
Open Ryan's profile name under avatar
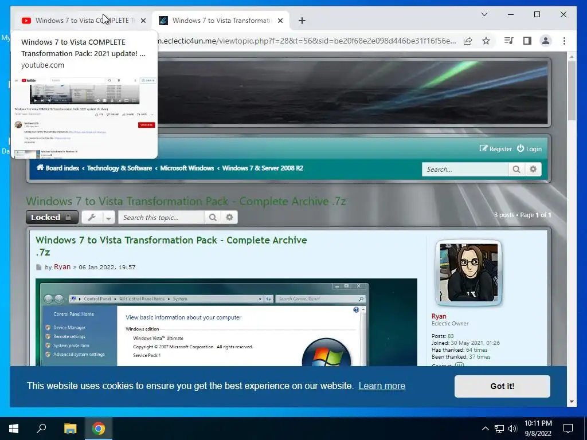point(439,316)
